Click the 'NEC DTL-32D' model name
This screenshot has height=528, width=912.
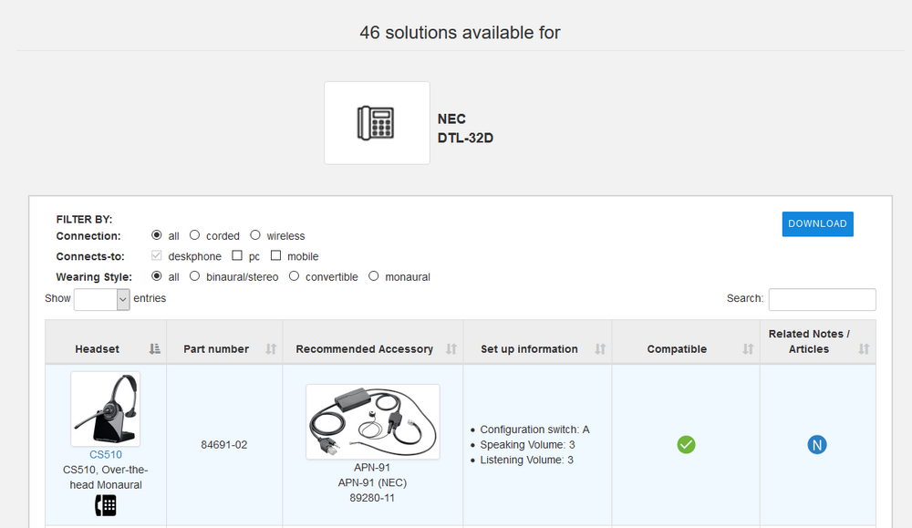tap(465, 129)
